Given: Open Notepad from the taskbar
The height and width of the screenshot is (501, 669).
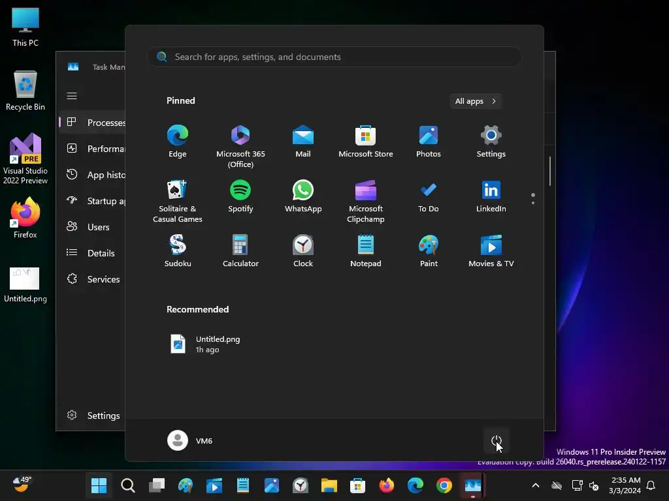Looking at the screenshot, I should [x=243, y=485].
